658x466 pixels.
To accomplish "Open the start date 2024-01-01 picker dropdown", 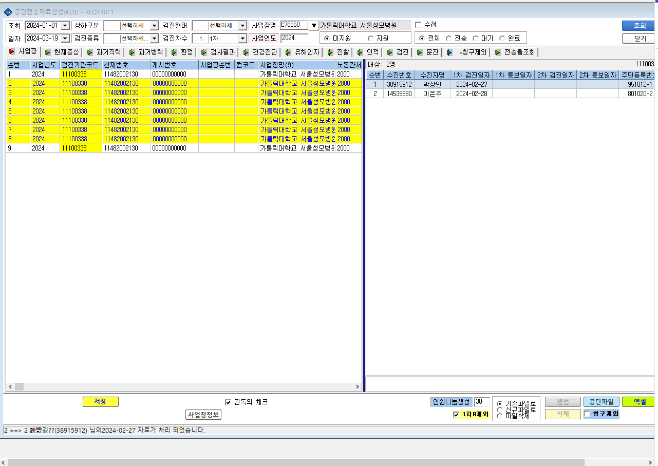I will point(65,26).
